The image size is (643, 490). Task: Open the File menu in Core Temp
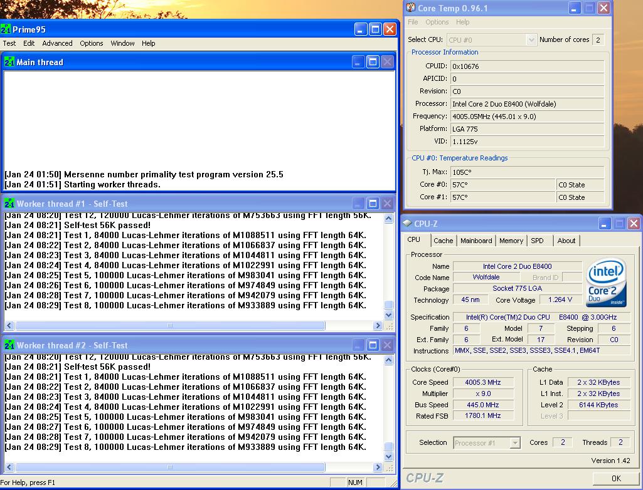pos(413,22)
